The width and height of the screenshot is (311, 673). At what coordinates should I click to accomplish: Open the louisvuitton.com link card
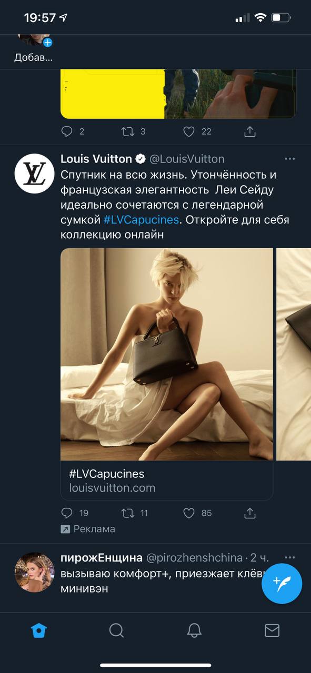pos(167,481)
